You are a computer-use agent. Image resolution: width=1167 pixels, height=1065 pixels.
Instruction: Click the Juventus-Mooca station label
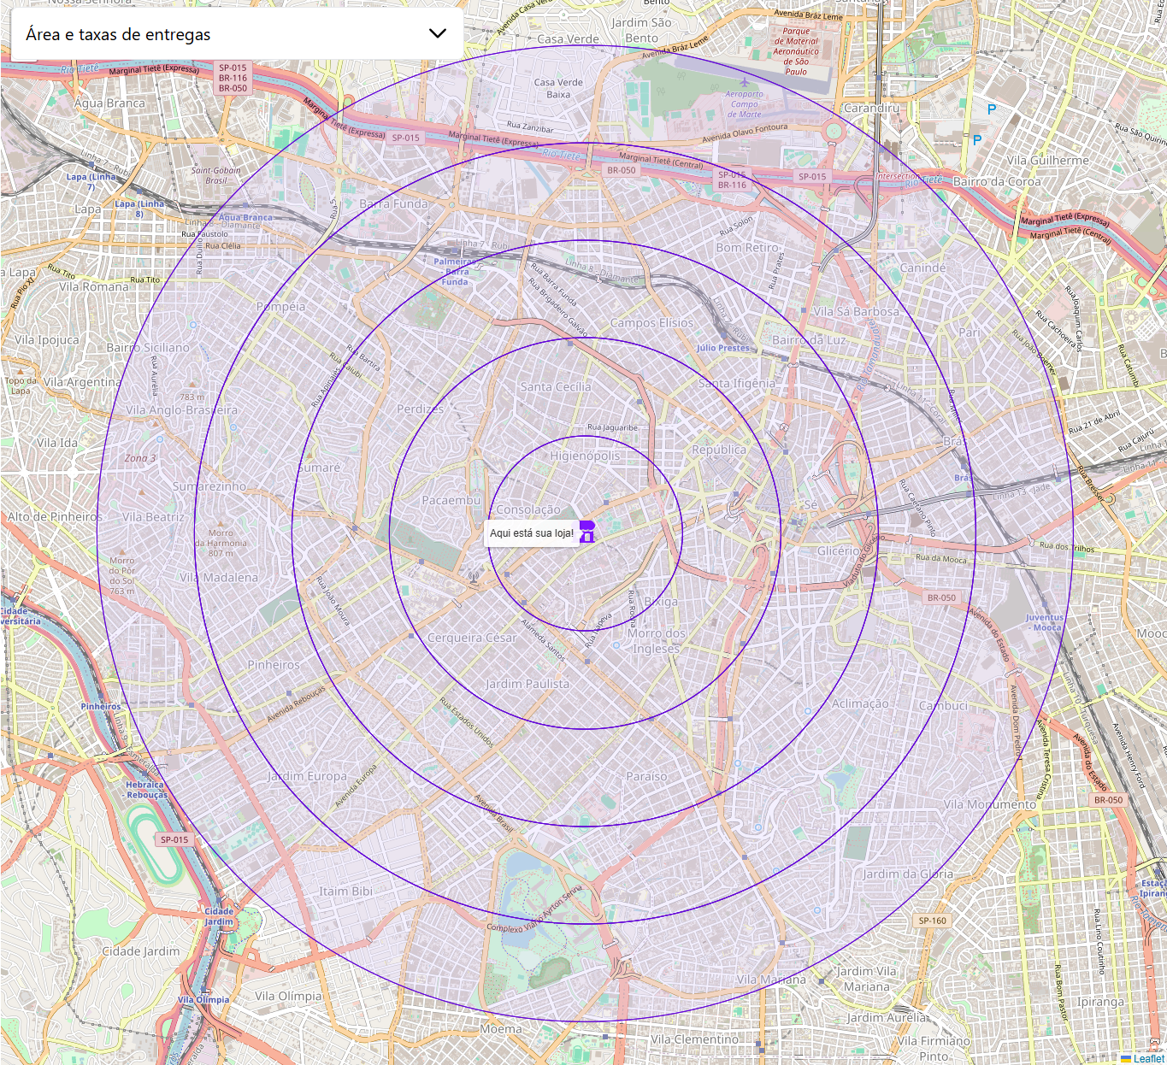pos(1045,622)
